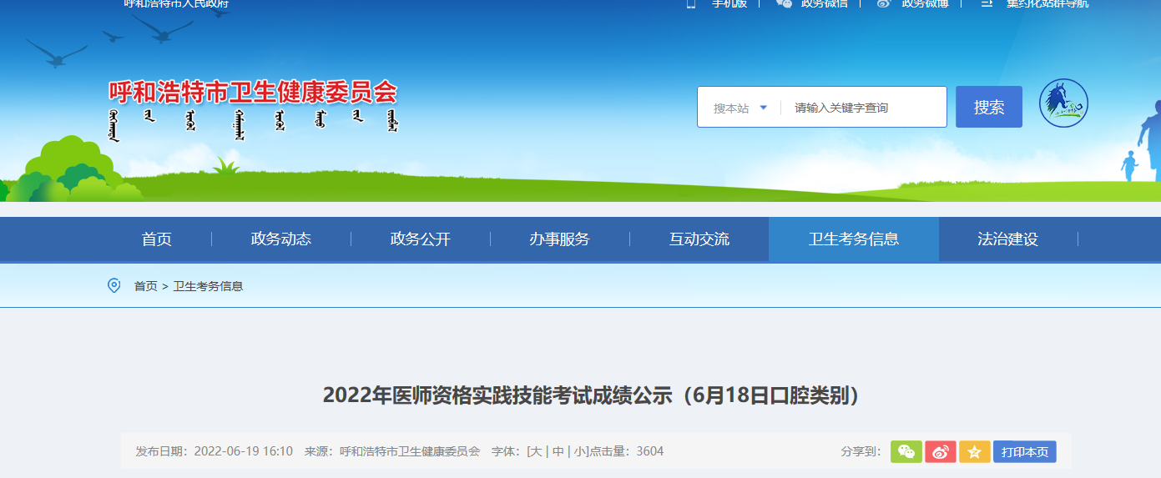Click the WeChat icon beside 政务微信
Screen dimensions: 1161x478
[784, 3]
